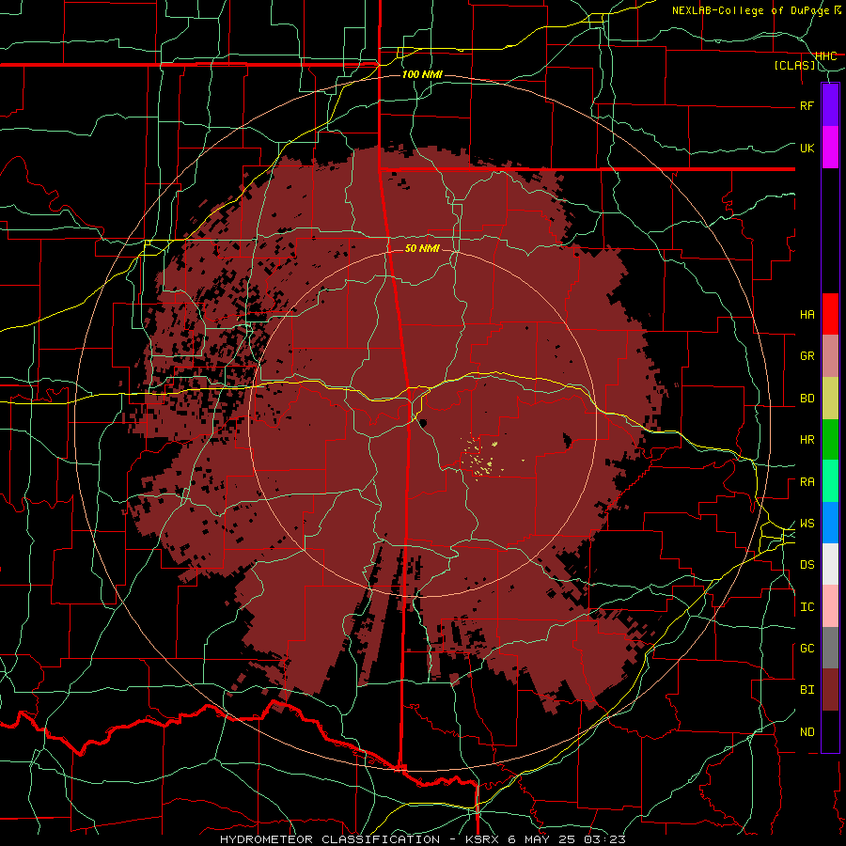Screen dimensions: 846x846
Task: Click the GC legend label
Action: pos(807,649)
